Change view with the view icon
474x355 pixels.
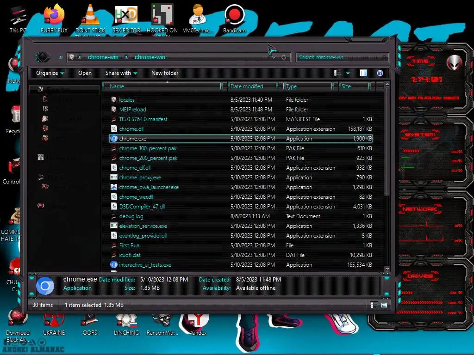tap(337, 73)
